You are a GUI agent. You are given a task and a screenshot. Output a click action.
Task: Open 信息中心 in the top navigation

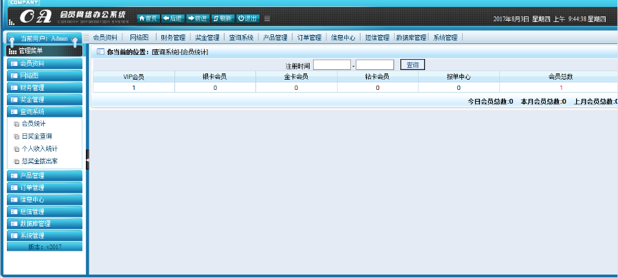[x=343, y=38]
